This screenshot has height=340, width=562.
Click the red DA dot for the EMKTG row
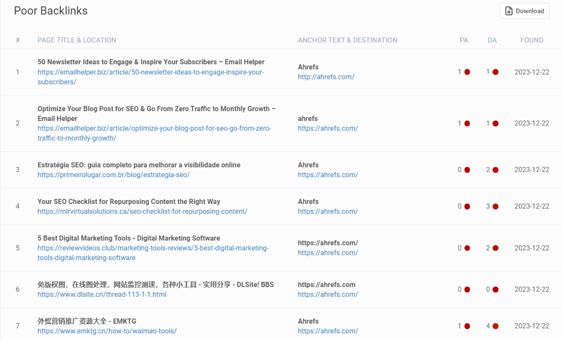495,326
